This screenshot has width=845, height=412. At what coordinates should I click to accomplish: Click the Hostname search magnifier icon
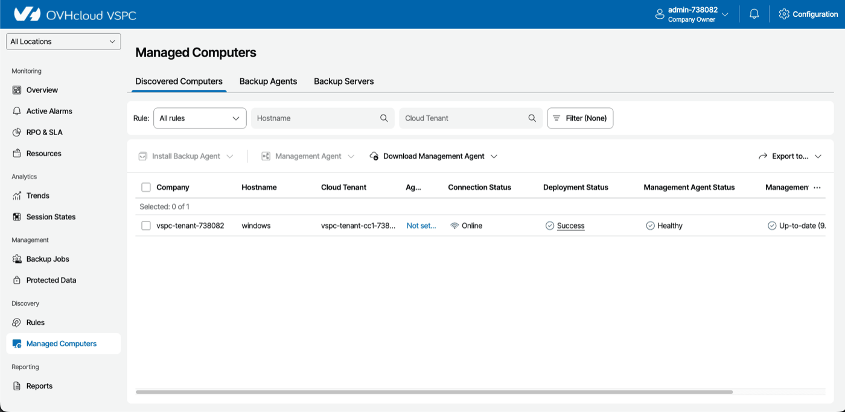tap(384, 118)
